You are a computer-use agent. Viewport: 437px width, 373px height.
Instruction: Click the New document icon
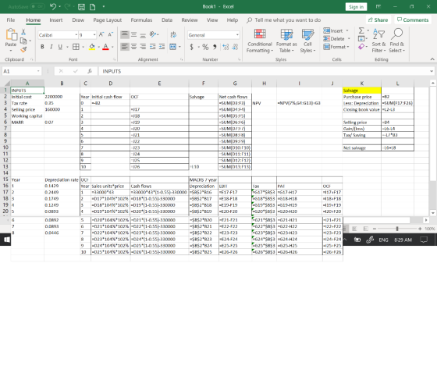[93, 7]
